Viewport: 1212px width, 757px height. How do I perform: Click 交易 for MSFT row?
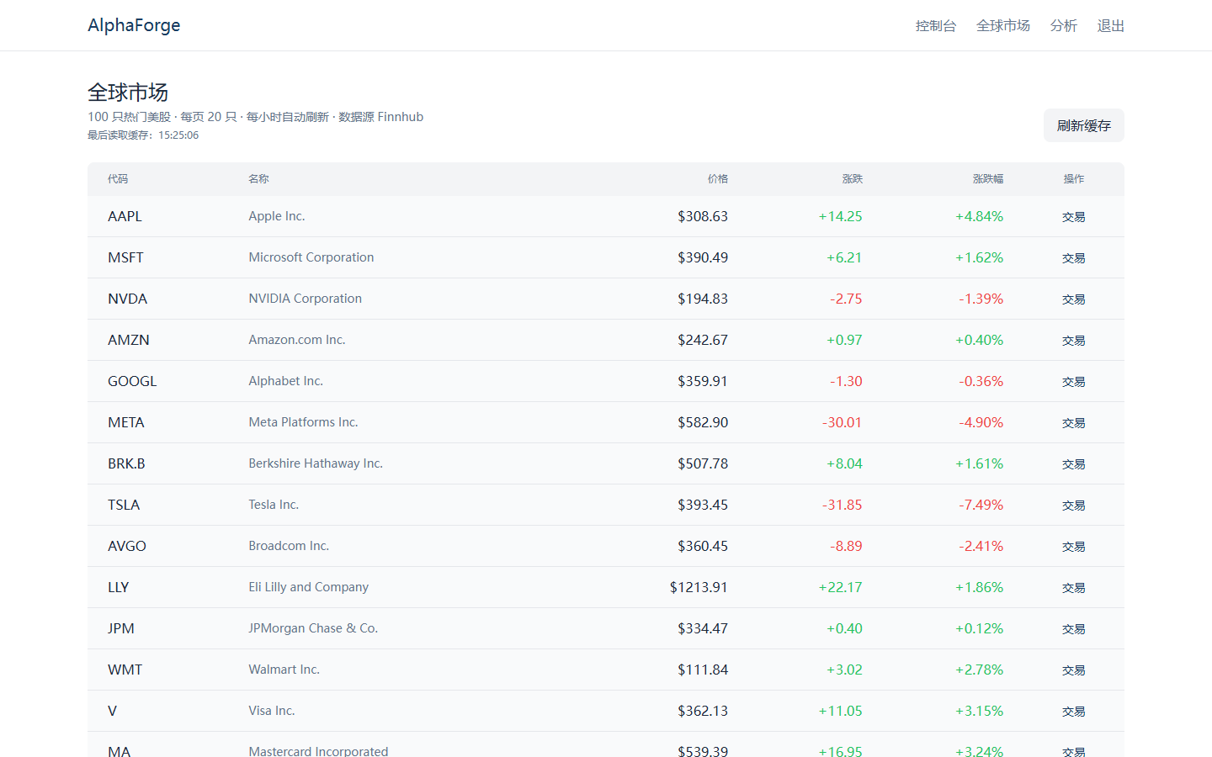tap(1073, 258)
